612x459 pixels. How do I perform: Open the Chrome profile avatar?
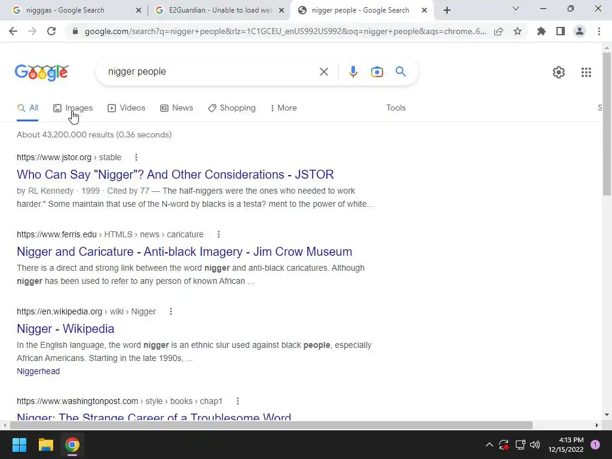(x=580, y=31)
